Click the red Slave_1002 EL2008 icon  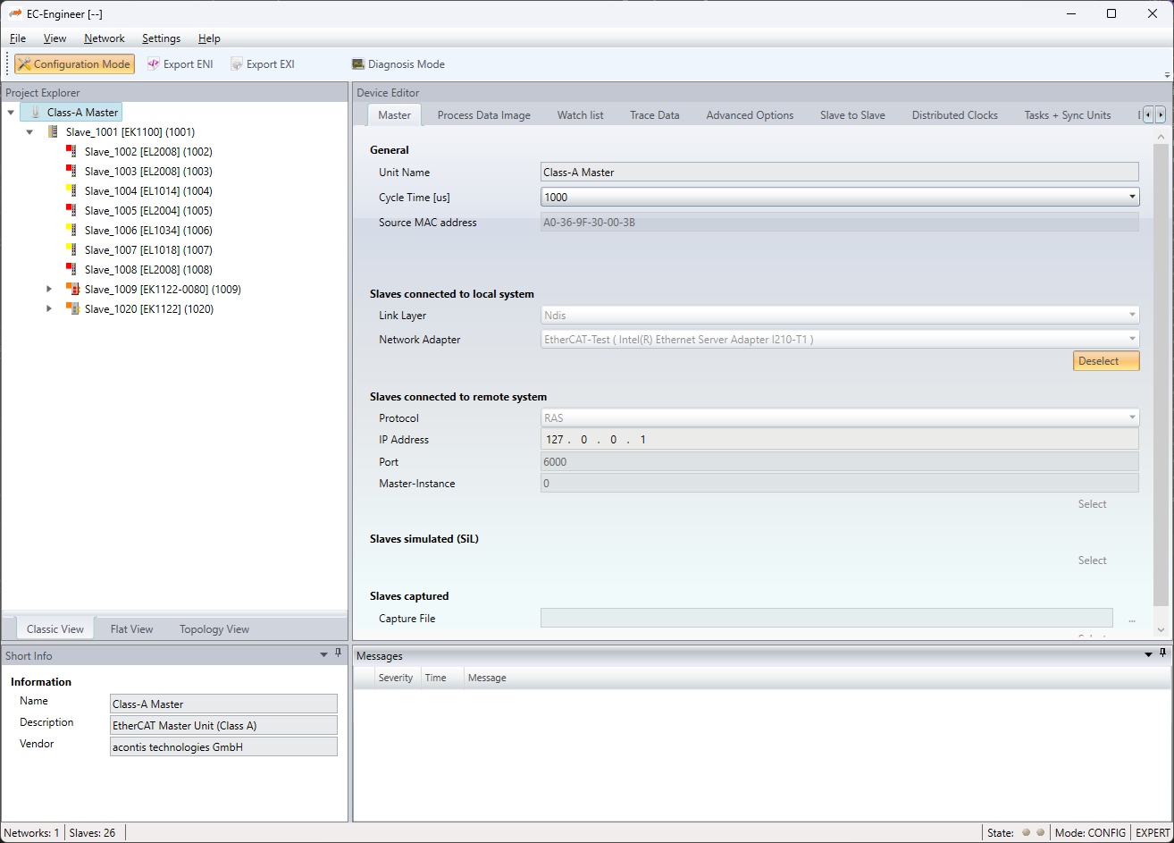[71, 152]
